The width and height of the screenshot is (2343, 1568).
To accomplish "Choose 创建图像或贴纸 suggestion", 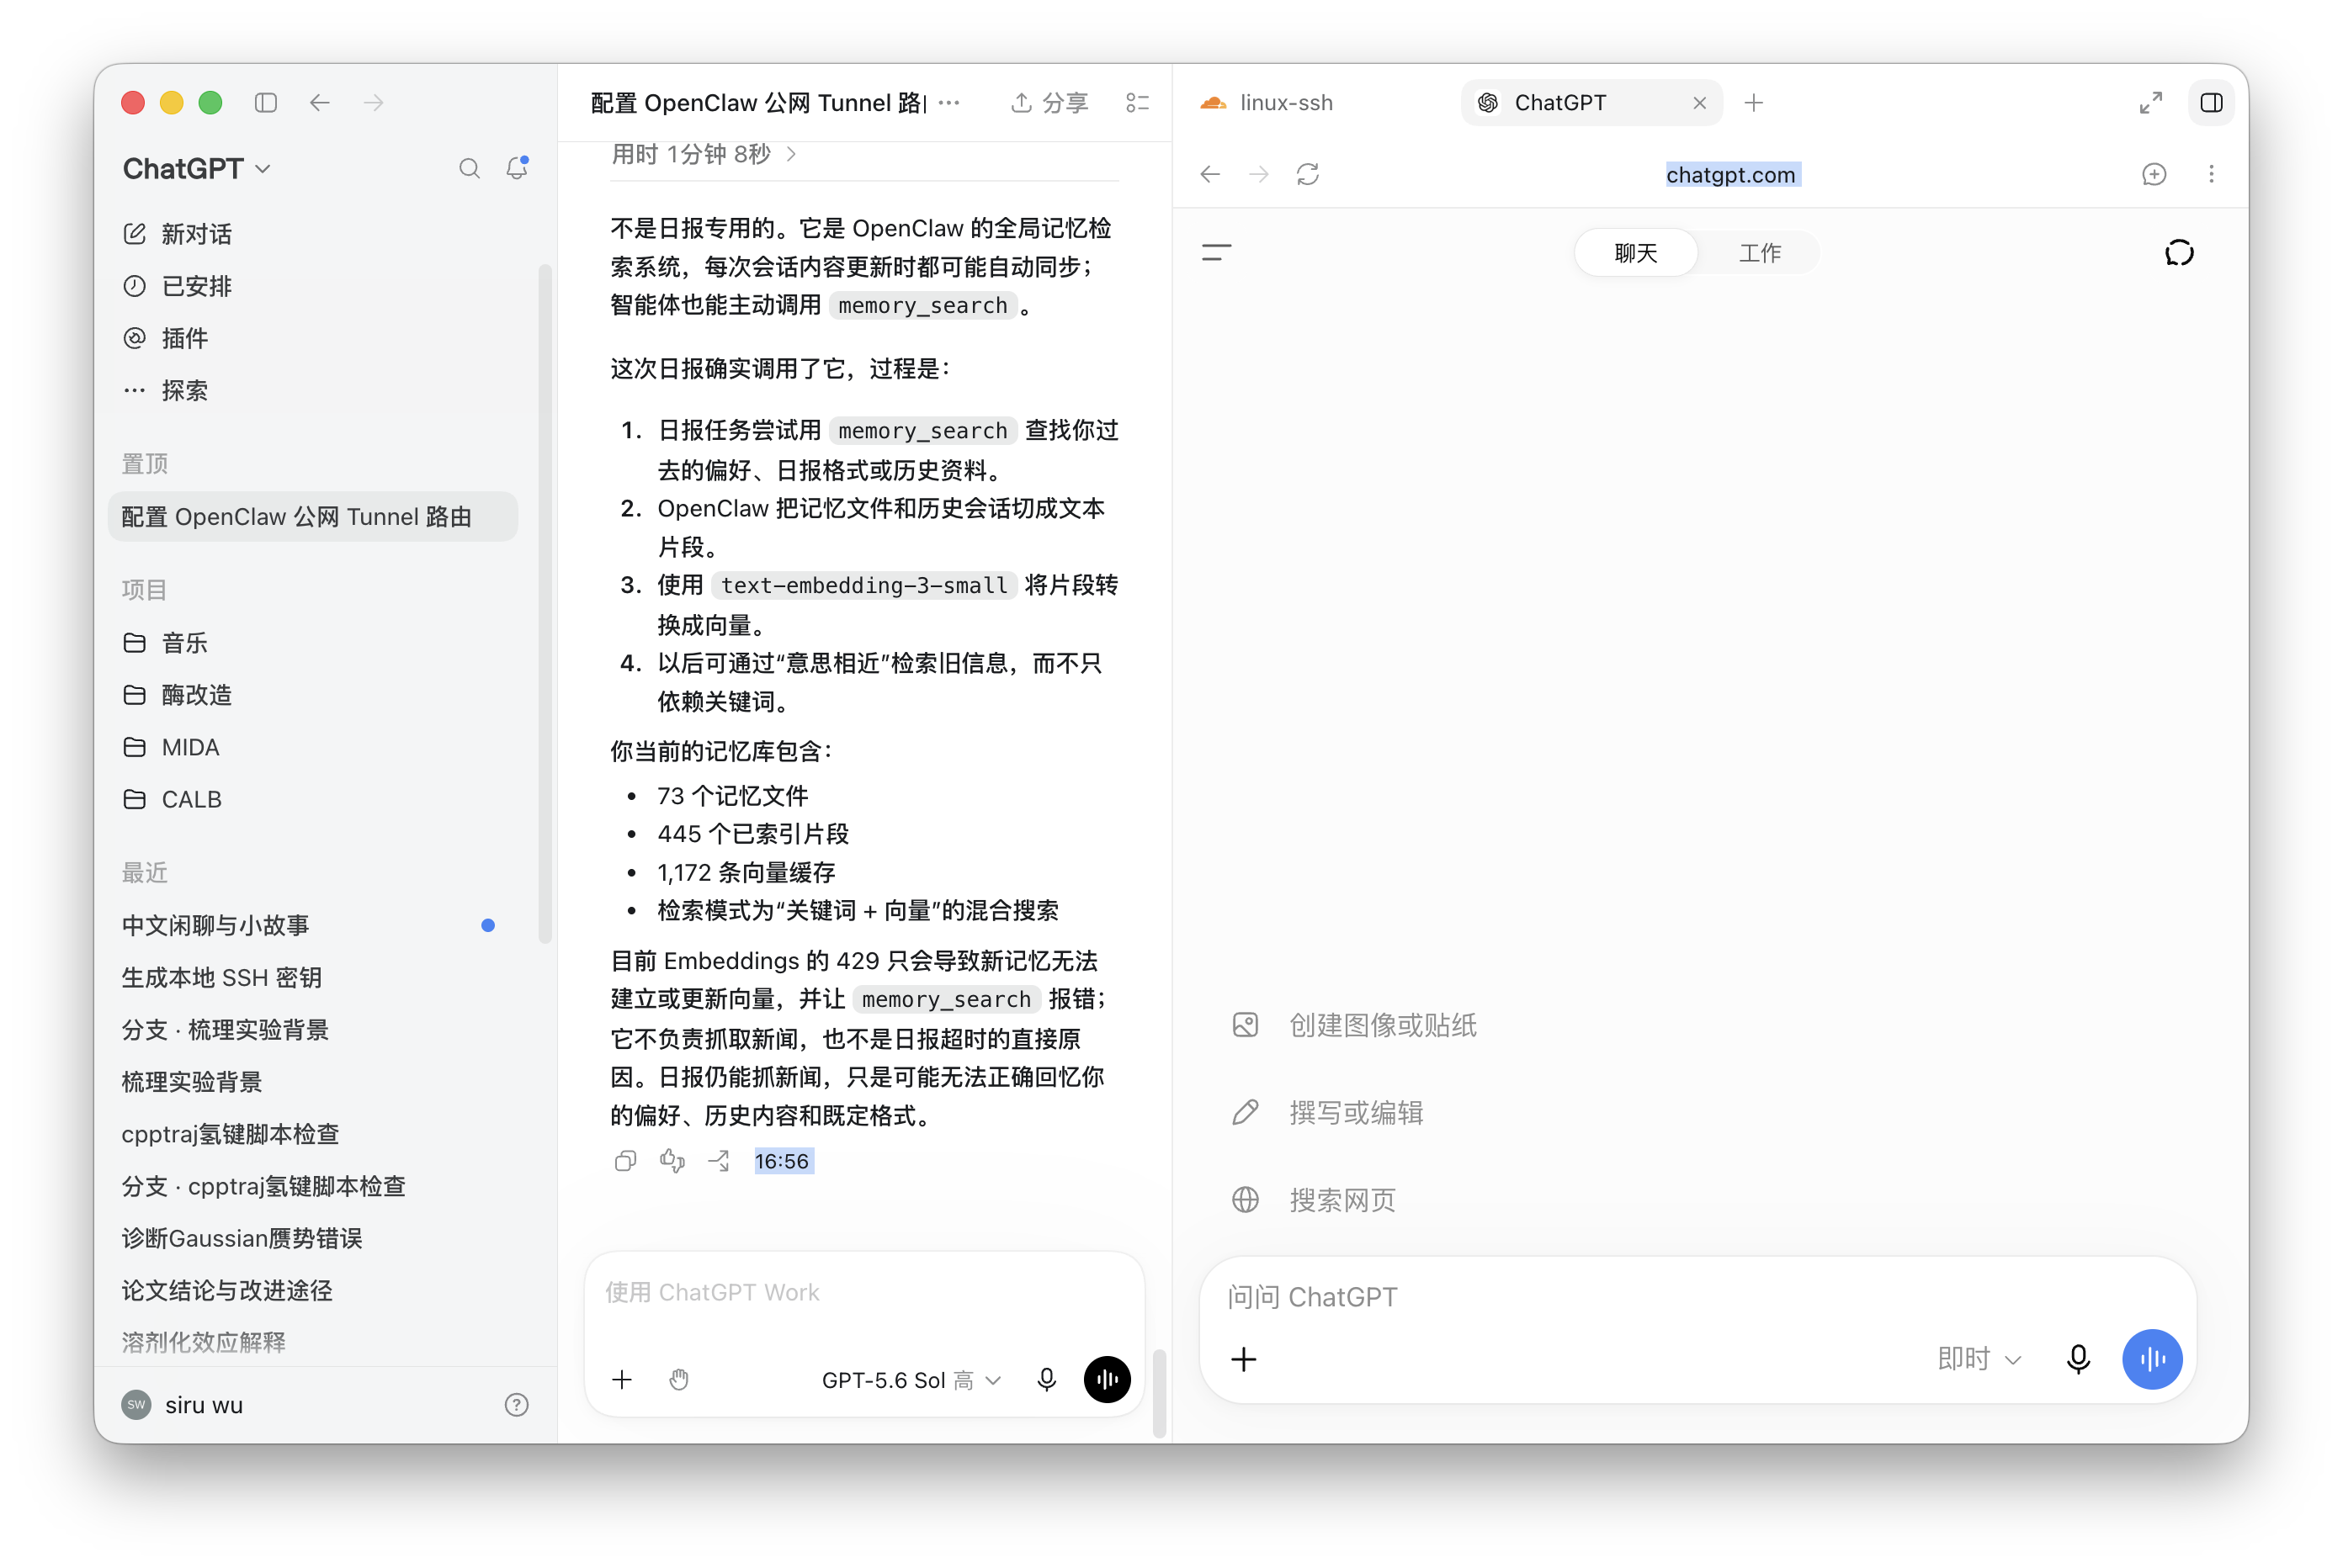I will pos(1355,1025).
